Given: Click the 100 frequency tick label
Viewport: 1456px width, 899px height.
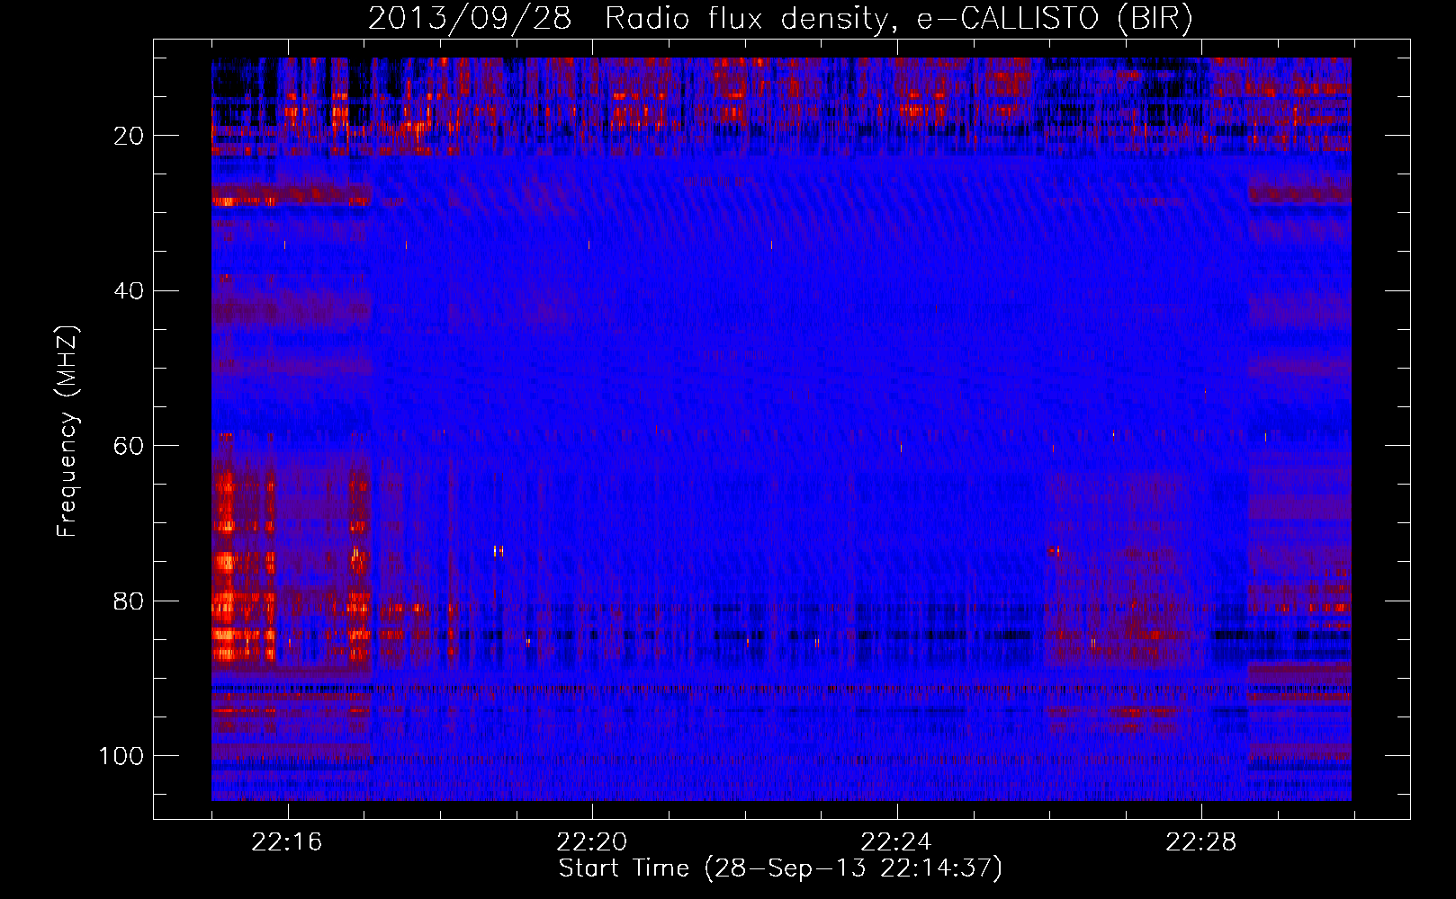Looking at the screenshot, I should click(121, 756).
